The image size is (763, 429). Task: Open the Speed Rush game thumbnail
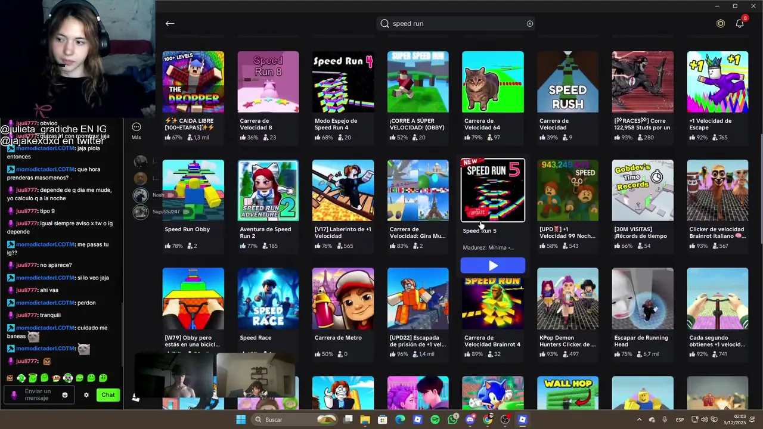click(567, 82)
